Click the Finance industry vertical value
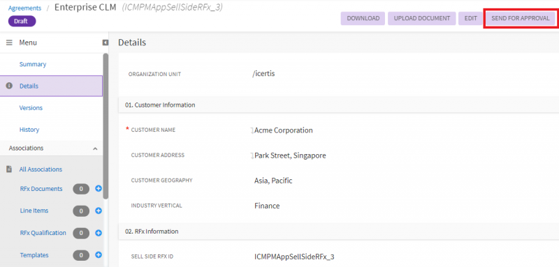This screenshot has width=559, height=267. (x=267, y=206)
